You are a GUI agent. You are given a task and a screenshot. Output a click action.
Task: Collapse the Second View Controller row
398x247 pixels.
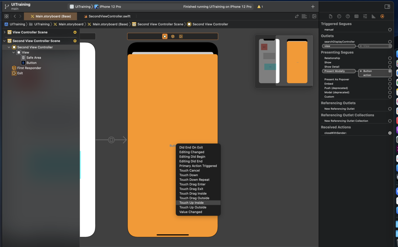(x=9, y=47)
